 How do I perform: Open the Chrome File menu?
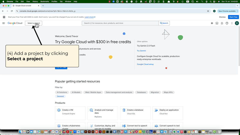17,1
